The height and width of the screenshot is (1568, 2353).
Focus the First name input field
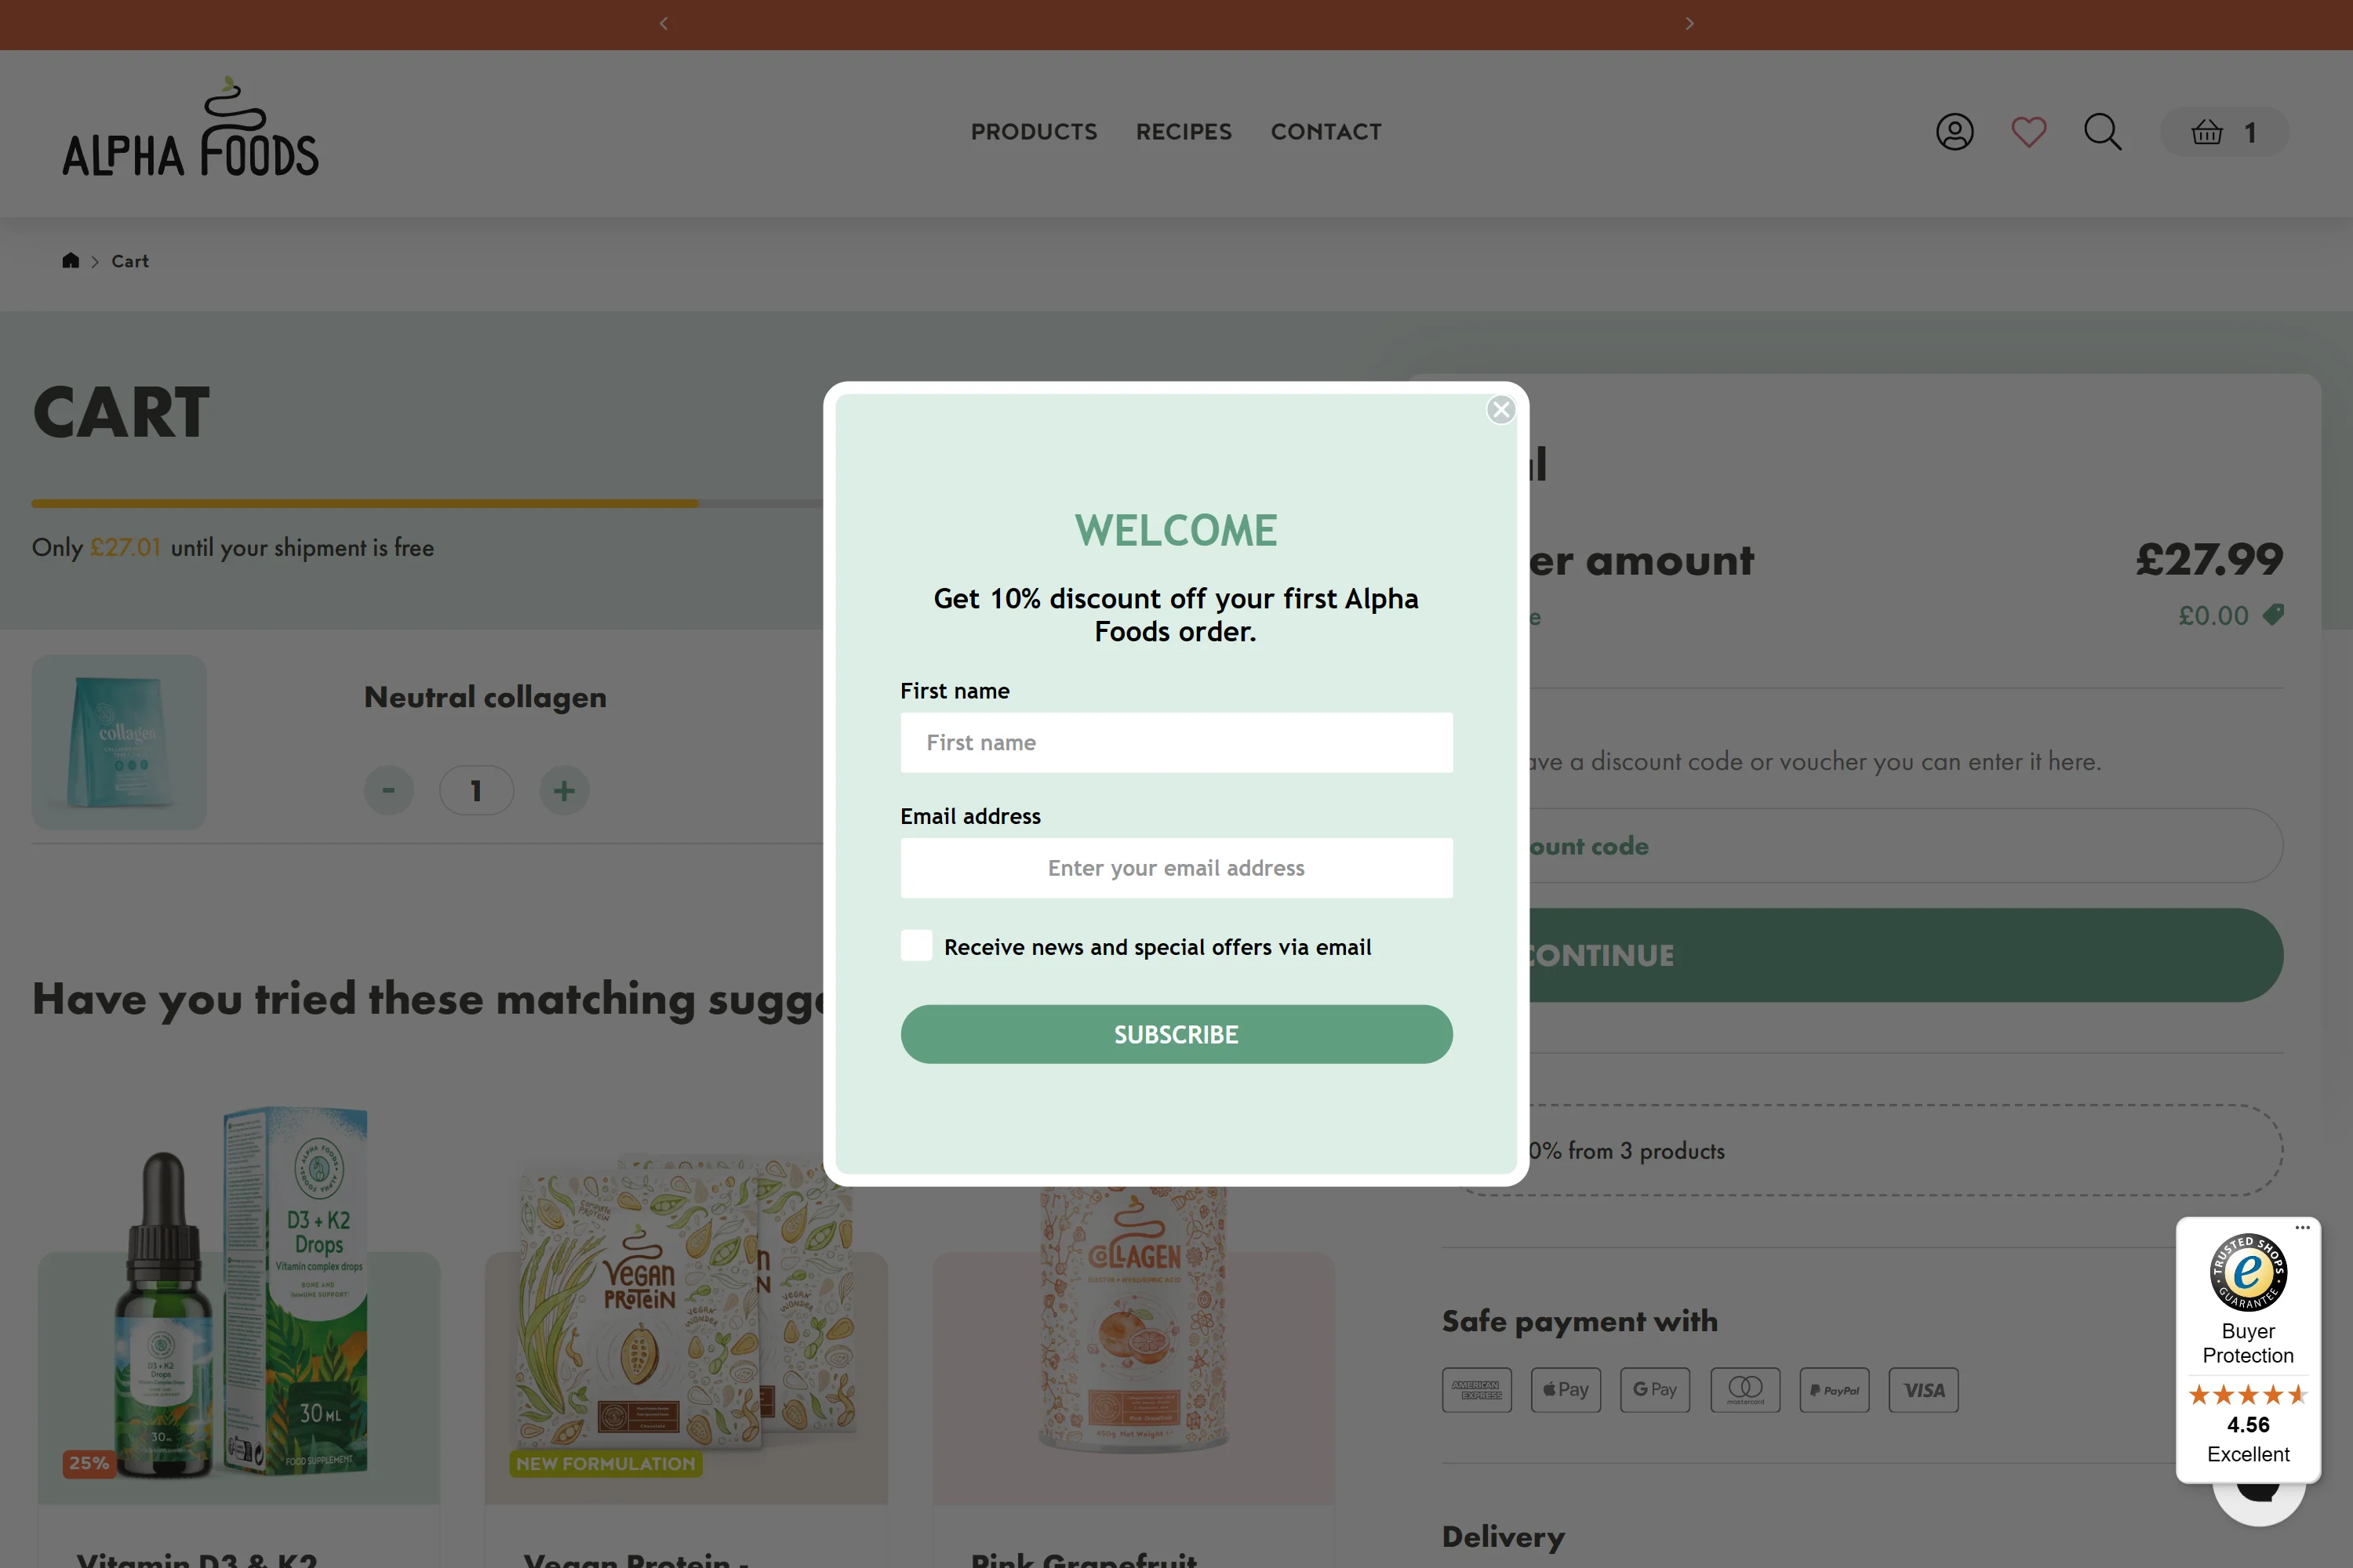tap(1176, 742)
